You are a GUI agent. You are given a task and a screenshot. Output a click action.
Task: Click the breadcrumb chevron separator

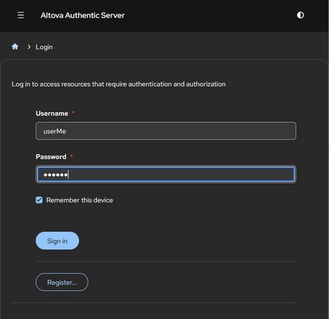point(29,47)
